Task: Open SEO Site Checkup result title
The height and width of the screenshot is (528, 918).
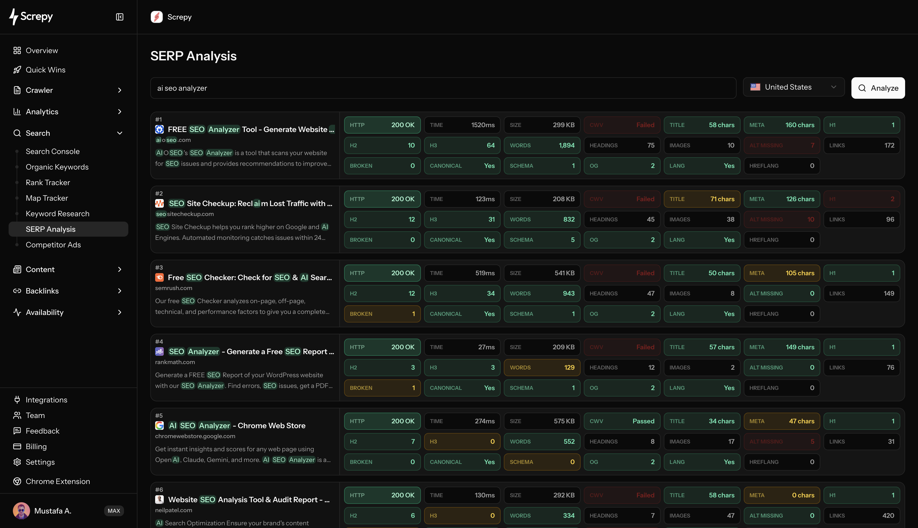Action: pyautogui.click(x=250, y=203)
